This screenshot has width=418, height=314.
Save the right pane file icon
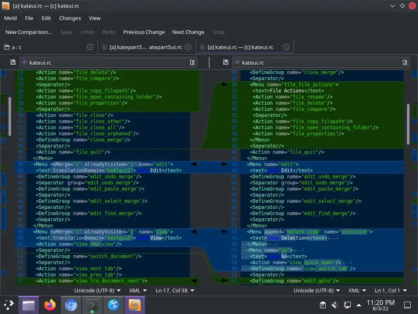(225, 63)
